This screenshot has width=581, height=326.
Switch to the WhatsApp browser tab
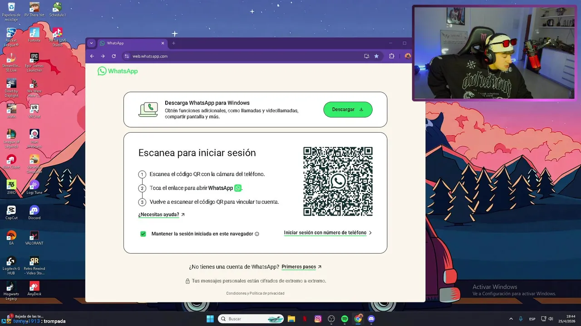pyautogui.click(x=132, y=43)
